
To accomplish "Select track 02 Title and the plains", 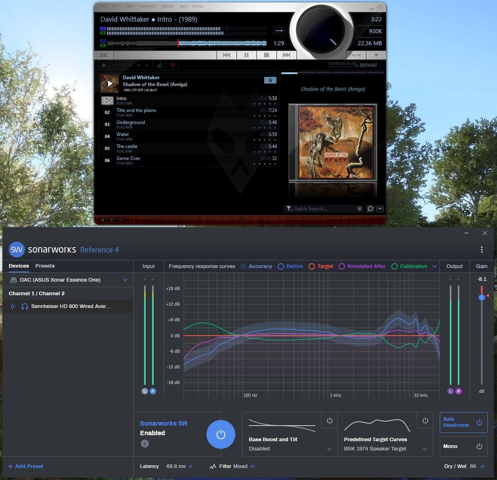I will [x=188, y=112].
